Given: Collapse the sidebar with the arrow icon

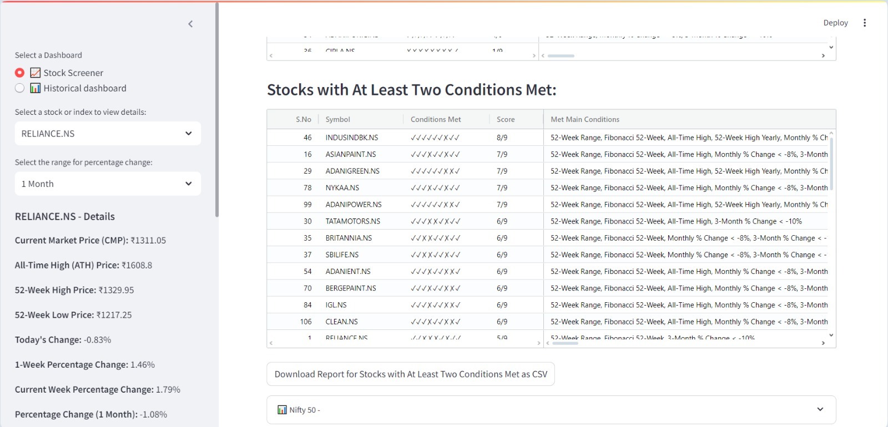Looking at the screenshot, I should pos(190,24).
